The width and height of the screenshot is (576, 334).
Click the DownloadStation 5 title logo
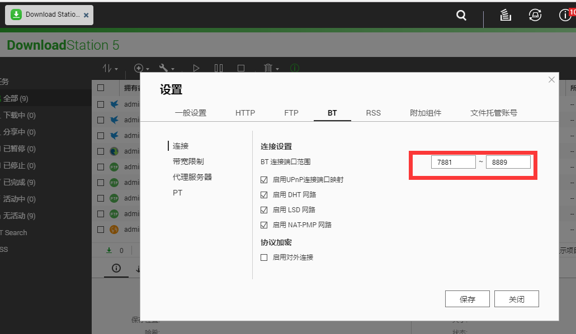coord(63,45)
